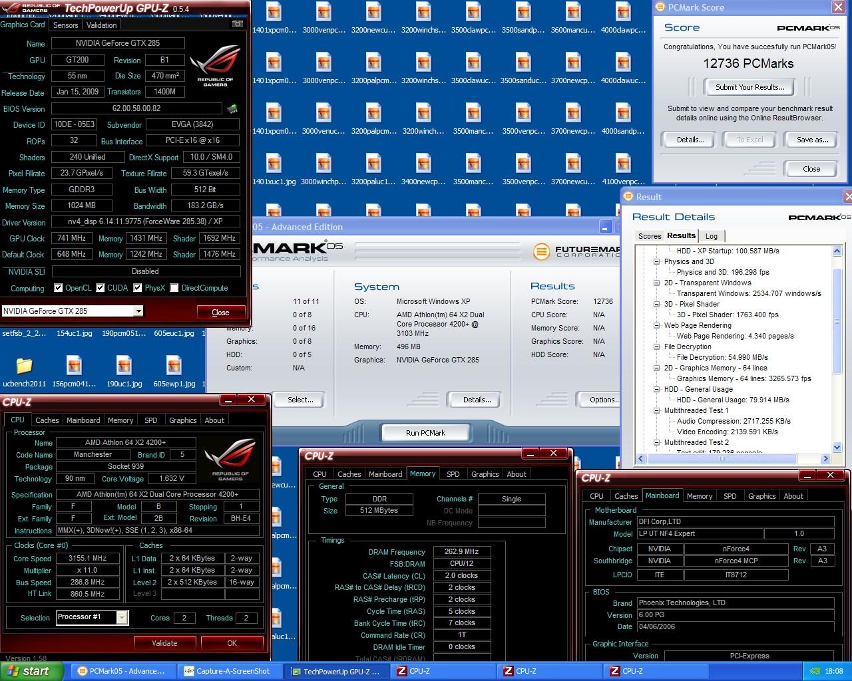Select the 3500clawuc... desktop file icon
The width and height of the screenshot is (852, 681).
click(x=473, y=63)
